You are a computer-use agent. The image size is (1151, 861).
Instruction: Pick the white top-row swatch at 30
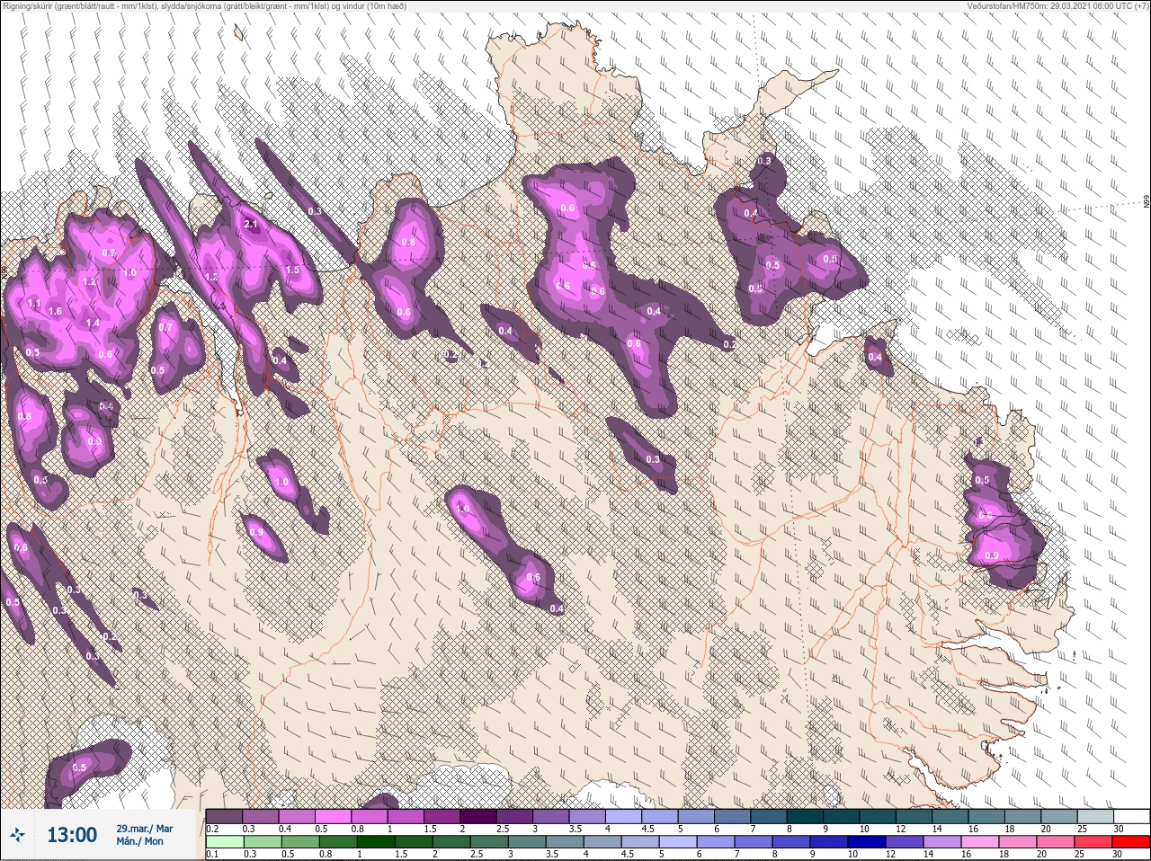tap(1131, 816)
